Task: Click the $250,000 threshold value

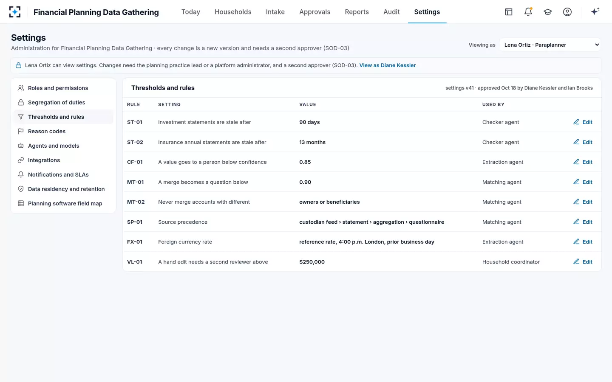Action: 312,262
